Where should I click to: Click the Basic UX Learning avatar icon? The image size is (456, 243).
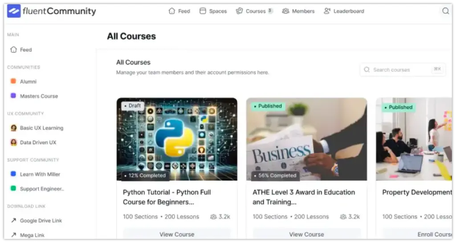pyautogui.click(x=13, y=128)
